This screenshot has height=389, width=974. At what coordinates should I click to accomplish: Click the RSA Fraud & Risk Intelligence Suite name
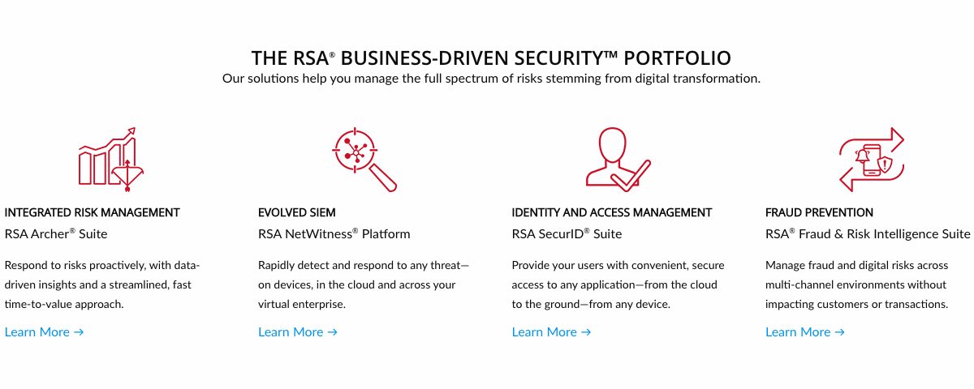click(868, 233)
